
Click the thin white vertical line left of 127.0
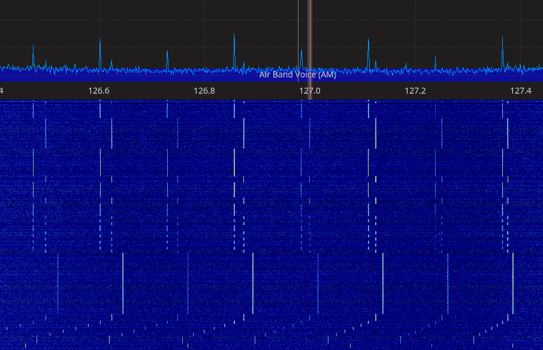coord(298,30)
